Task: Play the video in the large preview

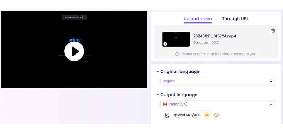Action: point(74,51)
